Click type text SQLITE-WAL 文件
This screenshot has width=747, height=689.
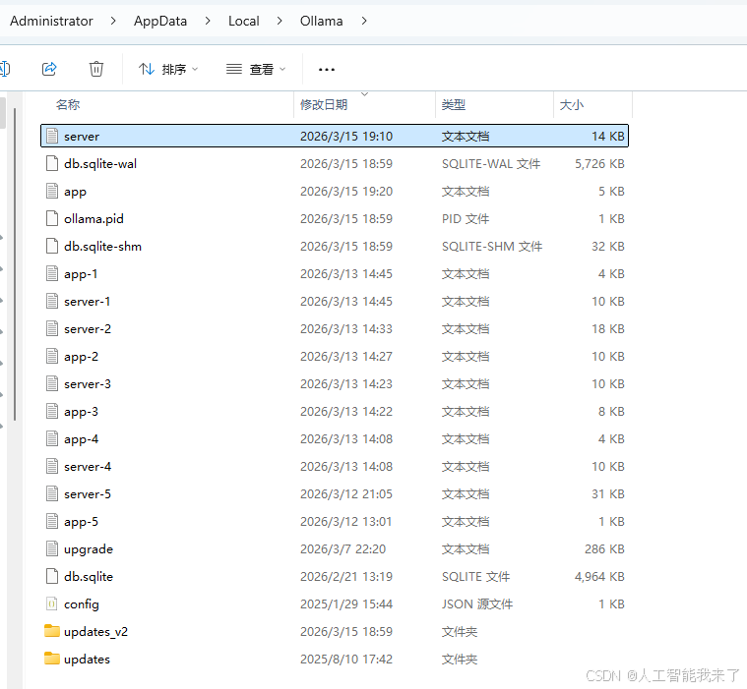(491, 164)
